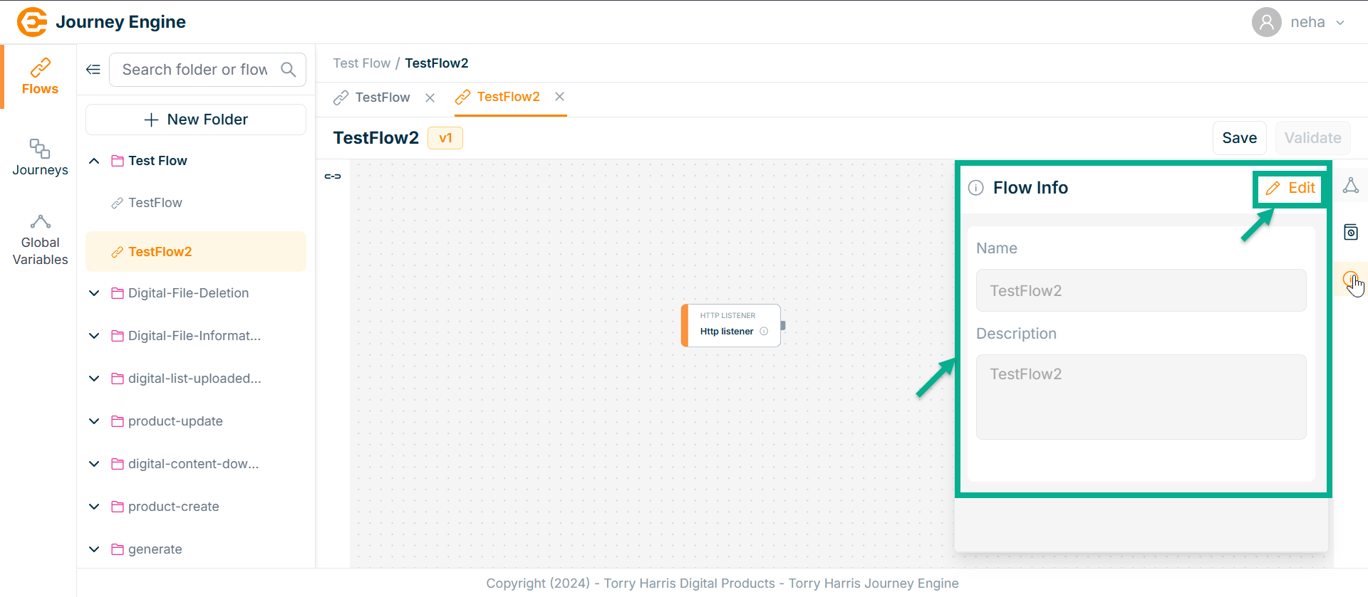Expand the product-update folder

coord(94,421)
